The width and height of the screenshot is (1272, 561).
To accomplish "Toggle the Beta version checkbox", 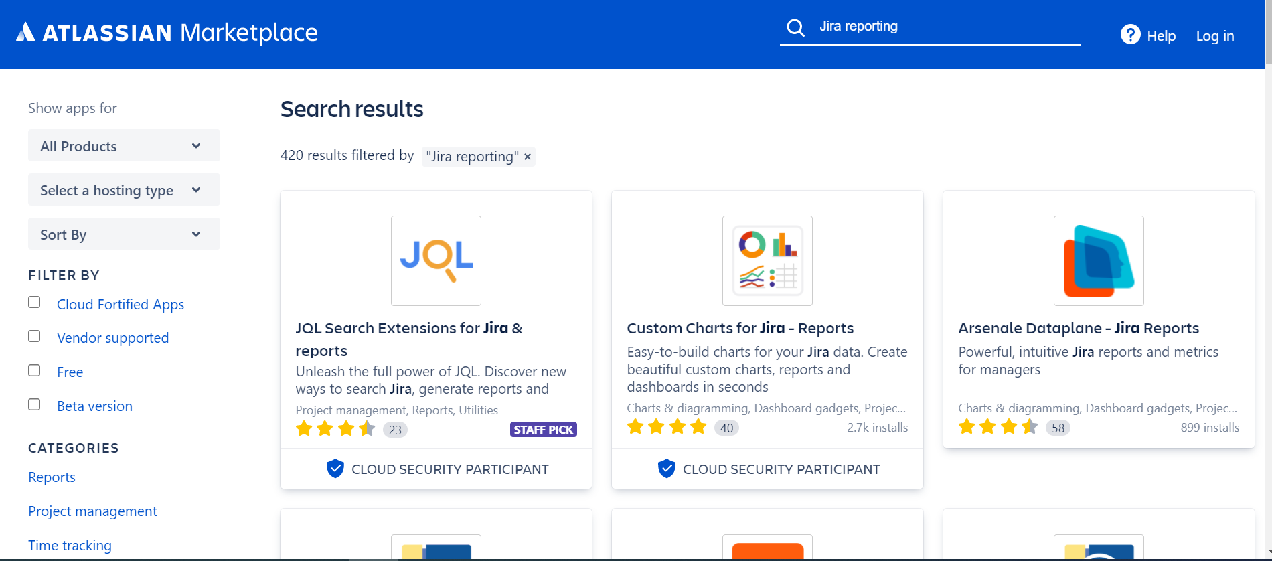I will (34, 404).
